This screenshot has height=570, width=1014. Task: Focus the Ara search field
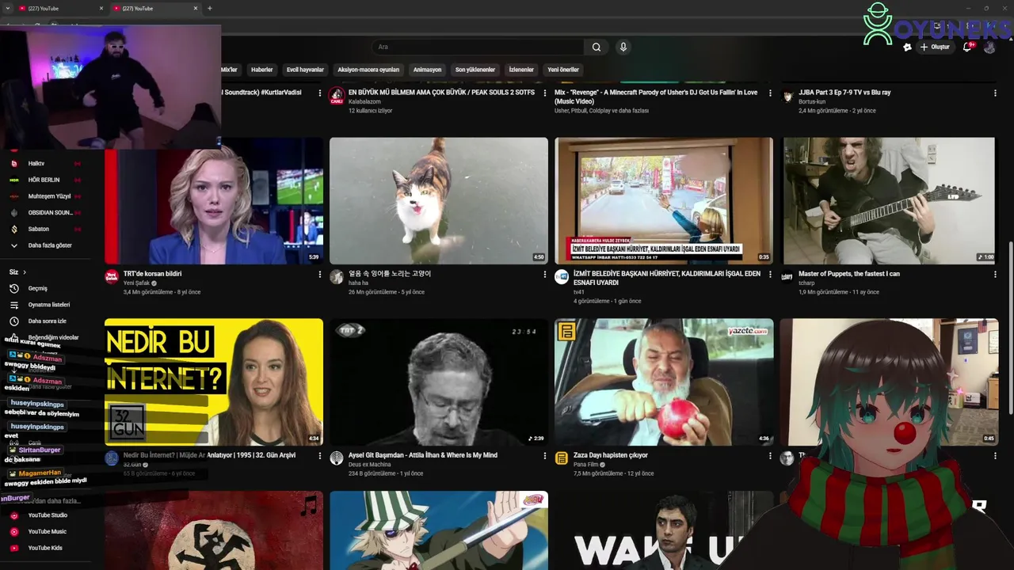click(479, 47)
